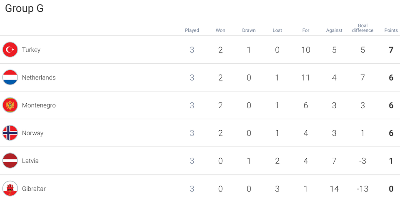
Task: Select the Montenegro team name
Action: coord(39,105)
